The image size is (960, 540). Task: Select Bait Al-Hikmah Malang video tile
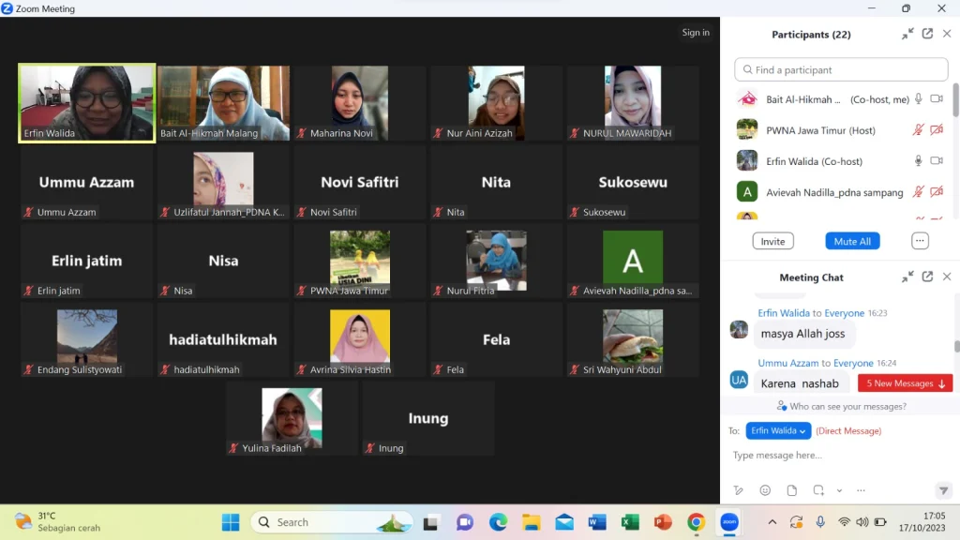[x=223, y=103]
